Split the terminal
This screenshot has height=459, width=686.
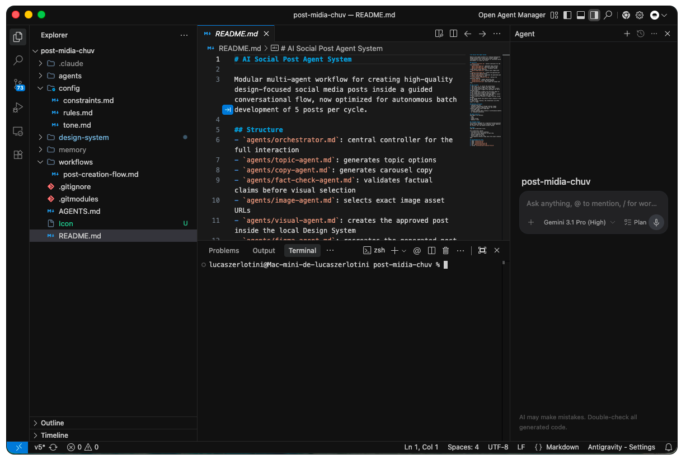click(x=431, y=250)
